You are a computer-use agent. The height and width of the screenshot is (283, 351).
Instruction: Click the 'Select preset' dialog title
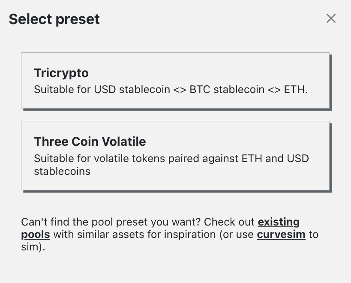click(x=54, y=19)
